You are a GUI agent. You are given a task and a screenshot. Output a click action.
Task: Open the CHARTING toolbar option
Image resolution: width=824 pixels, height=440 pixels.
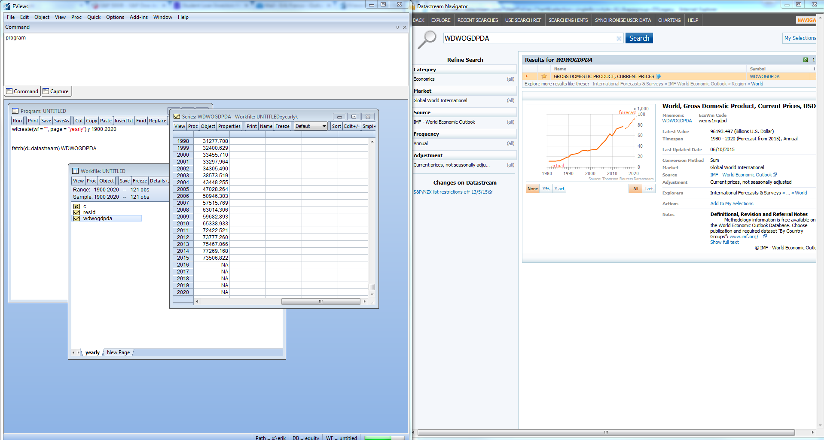669,20
